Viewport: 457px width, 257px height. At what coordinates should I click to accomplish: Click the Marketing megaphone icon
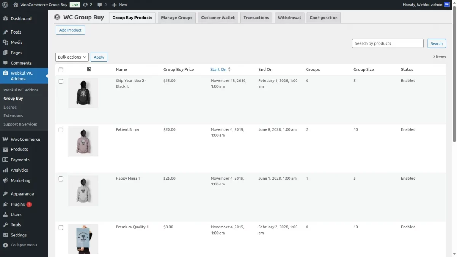click(5, 180)
